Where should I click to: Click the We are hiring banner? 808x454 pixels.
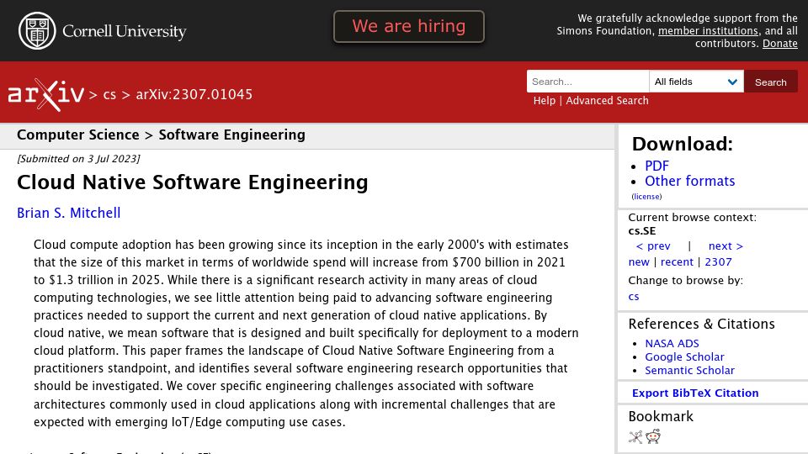[409, 26]
